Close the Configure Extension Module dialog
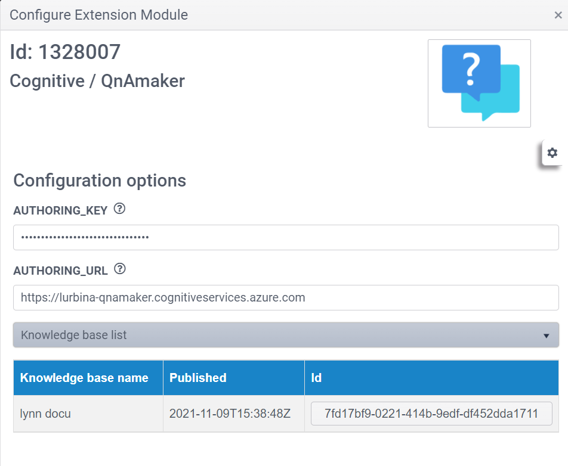The width and height of the screenshot is (568, 466). pyautogui.click(x=558, y=15)
